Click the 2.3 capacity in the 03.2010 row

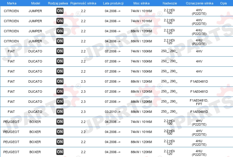click(x=83, y=112)
